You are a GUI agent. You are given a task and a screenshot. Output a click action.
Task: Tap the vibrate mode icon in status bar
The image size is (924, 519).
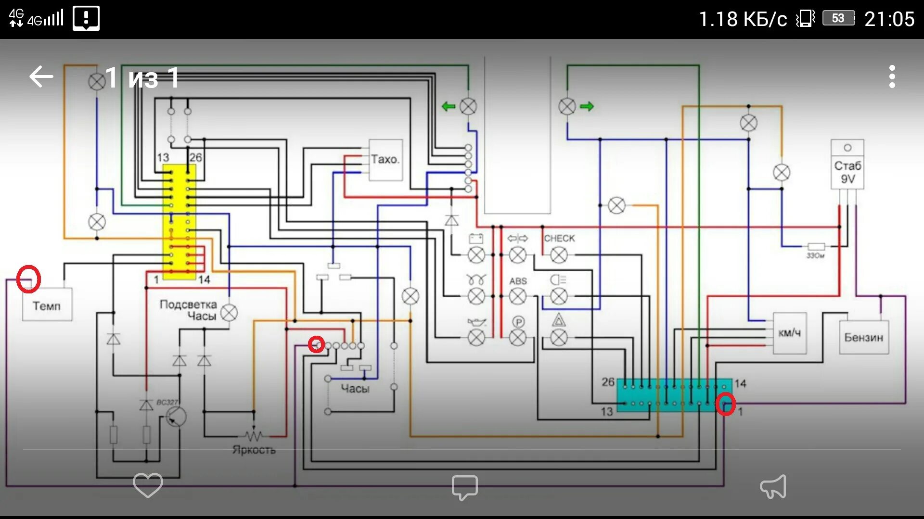point(805,19)
